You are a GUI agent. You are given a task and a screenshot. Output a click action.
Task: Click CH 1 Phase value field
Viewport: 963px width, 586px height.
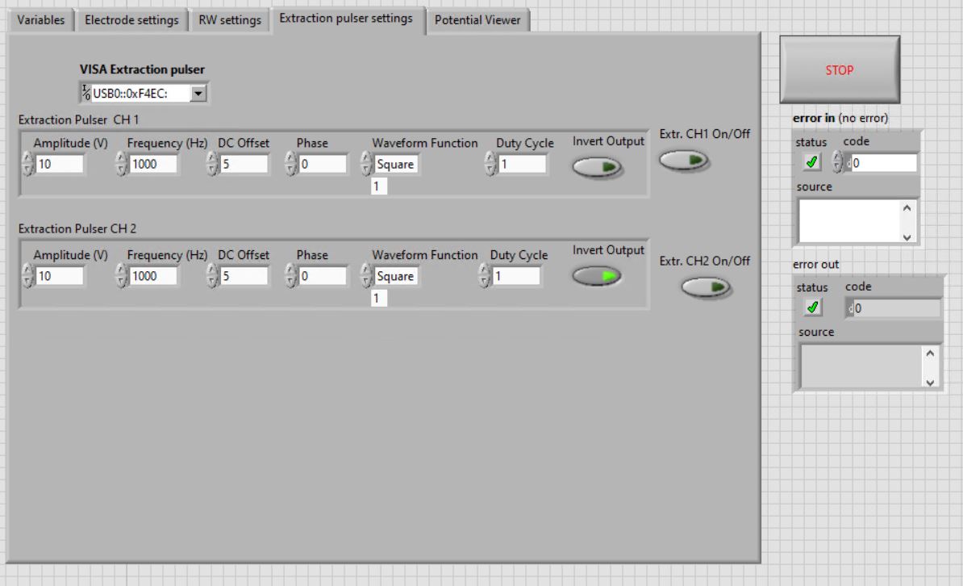point(323,164)
